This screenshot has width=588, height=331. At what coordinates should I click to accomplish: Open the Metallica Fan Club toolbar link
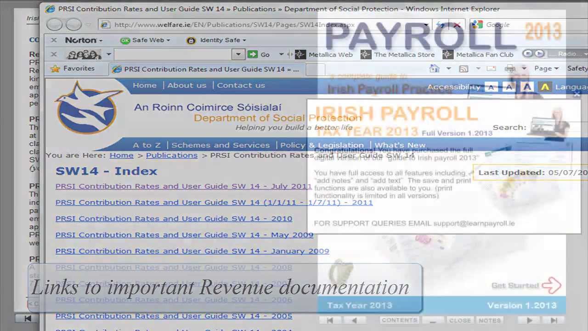[478, 54]
